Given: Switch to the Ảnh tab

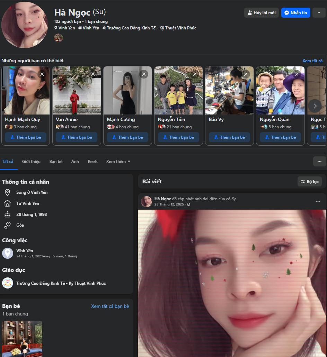Looking at the screenshot, I should click(x=75, y=162).
